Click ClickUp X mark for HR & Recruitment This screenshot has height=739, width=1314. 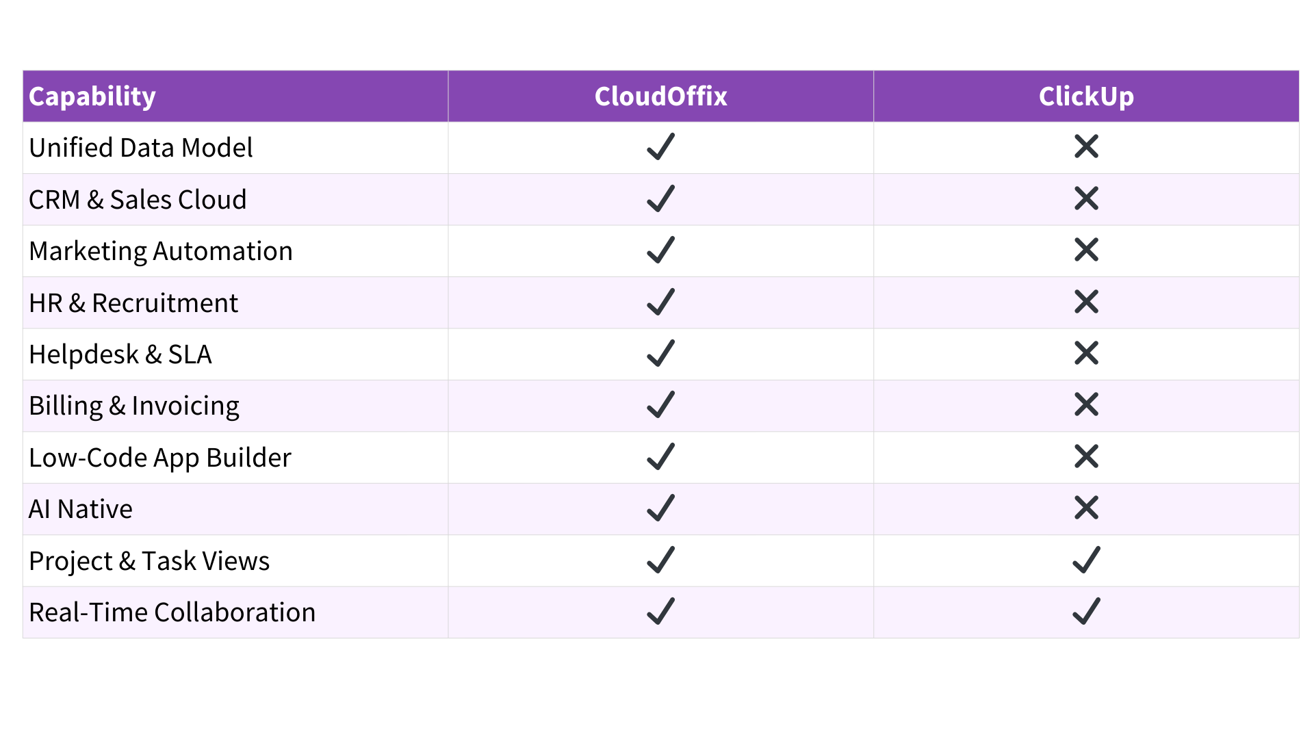[x=1086, y=302]
